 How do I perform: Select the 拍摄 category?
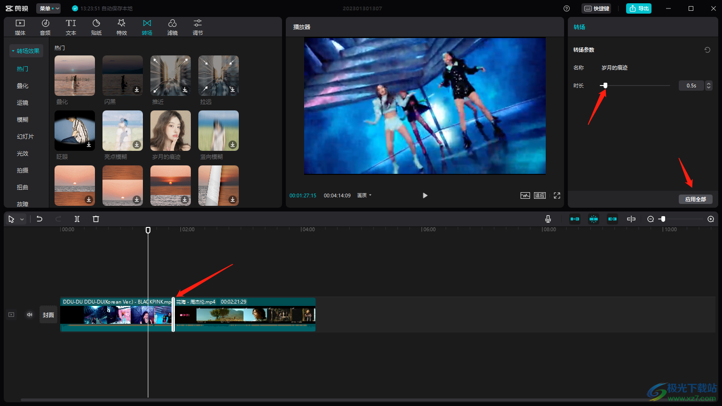pyautogui.click(x=23, y=170)
